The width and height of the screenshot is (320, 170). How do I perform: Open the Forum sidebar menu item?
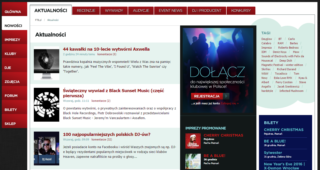tap(11, 96)
